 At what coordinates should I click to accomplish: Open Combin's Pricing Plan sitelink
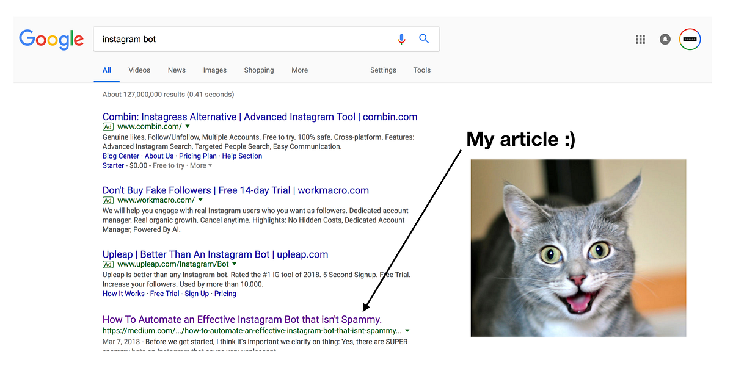tap(198, 156)
